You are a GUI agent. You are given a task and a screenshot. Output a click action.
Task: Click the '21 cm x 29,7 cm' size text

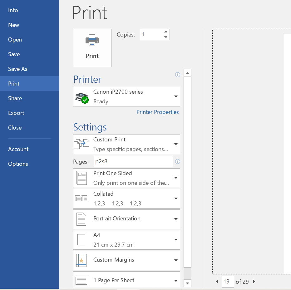click(113, 245)
